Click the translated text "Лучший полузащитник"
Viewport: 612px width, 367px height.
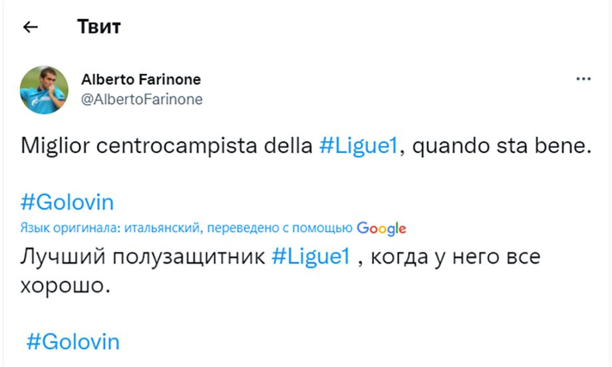pos(142,257)
